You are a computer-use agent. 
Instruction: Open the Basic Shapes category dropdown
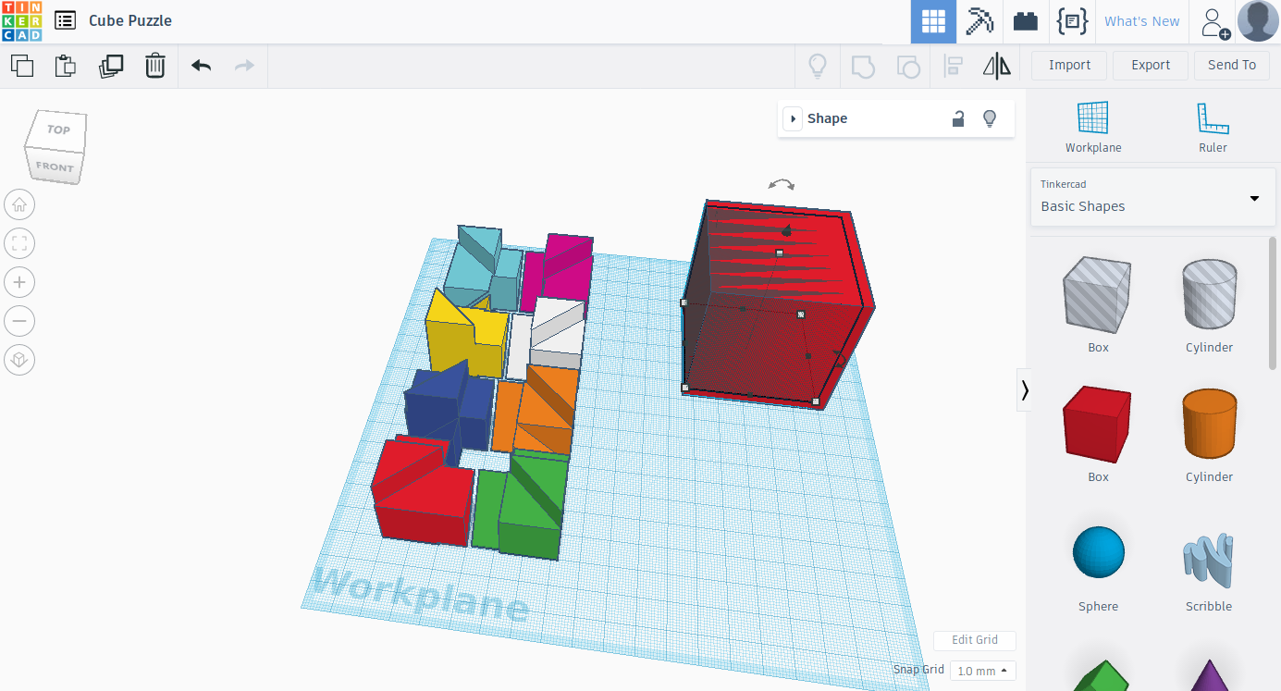pos(1152,197)
